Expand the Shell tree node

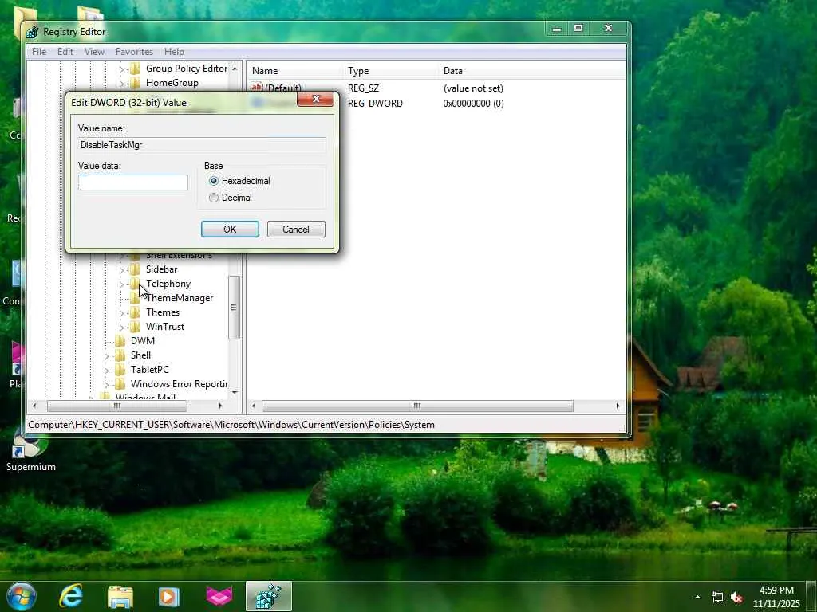(x=106, y=355)
